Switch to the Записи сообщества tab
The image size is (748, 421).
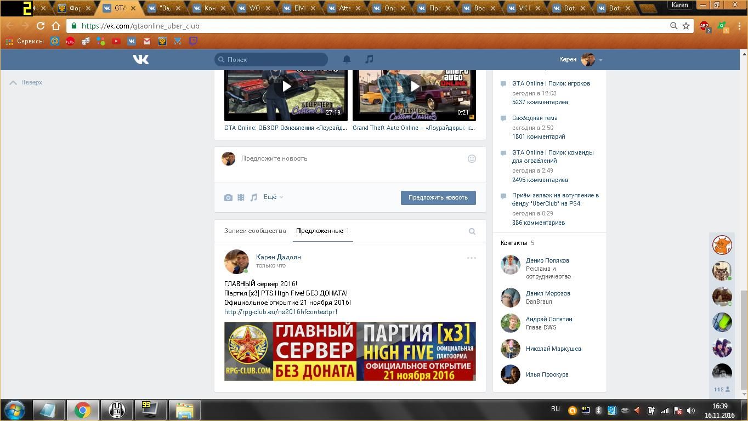point(255,231)
